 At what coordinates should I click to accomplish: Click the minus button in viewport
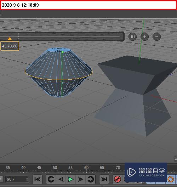(156, 37)
